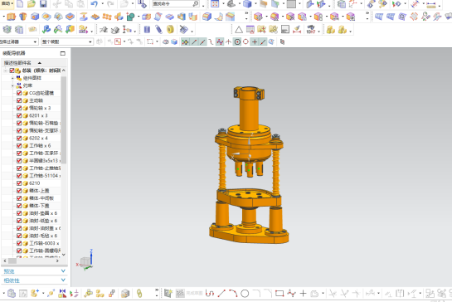Click the orange pattern feature grid icon

[107, 17]
